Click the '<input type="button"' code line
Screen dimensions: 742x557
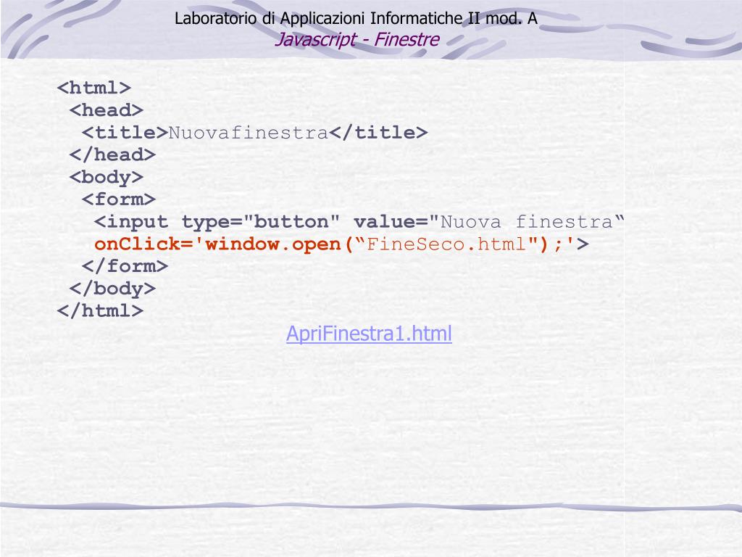click(359, 222)
